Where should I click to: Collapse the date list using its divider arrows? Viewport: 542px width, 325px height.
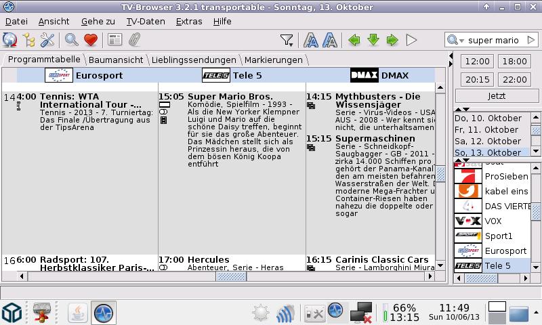461,109
